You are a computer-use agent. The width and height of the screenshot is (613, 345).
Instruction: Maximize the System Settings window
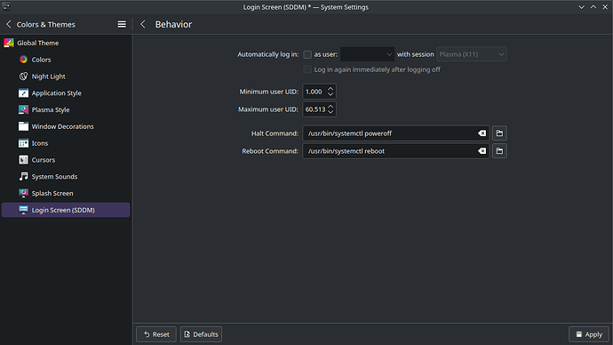[x=593, y=7]
